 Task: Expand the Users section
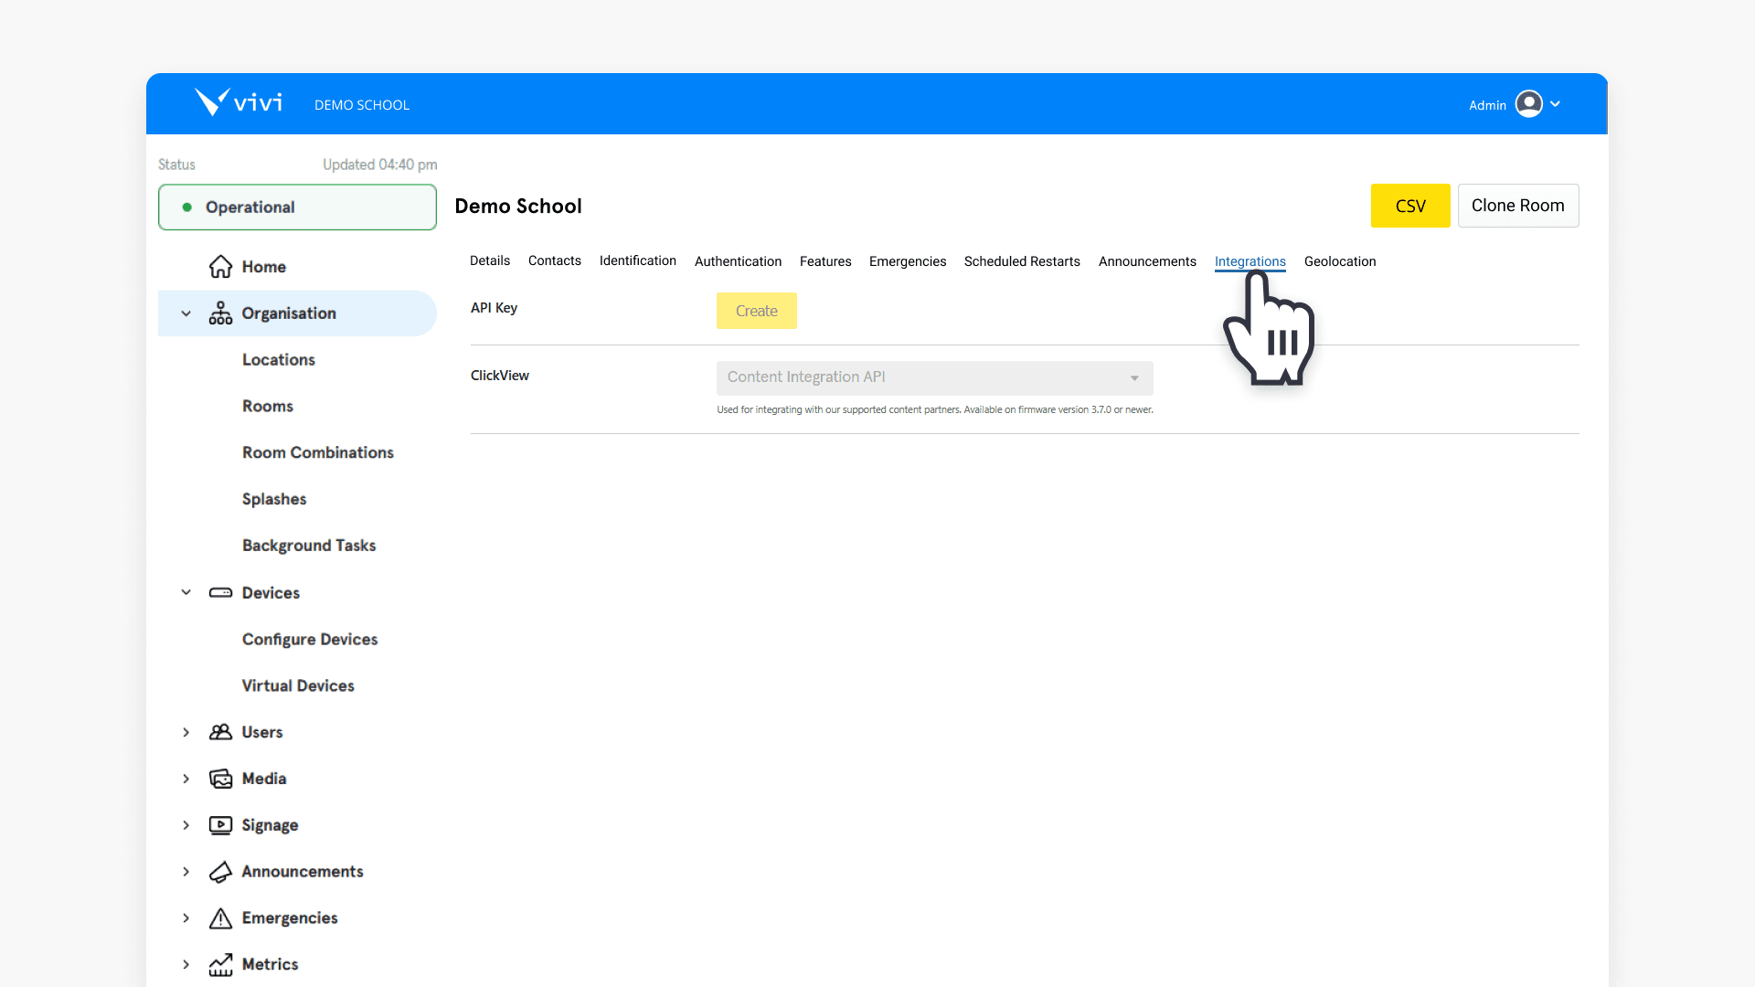[x=186, y=732]
